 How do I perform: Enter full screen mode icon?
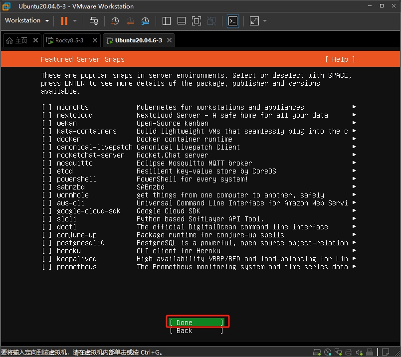[x=197, y=21]
